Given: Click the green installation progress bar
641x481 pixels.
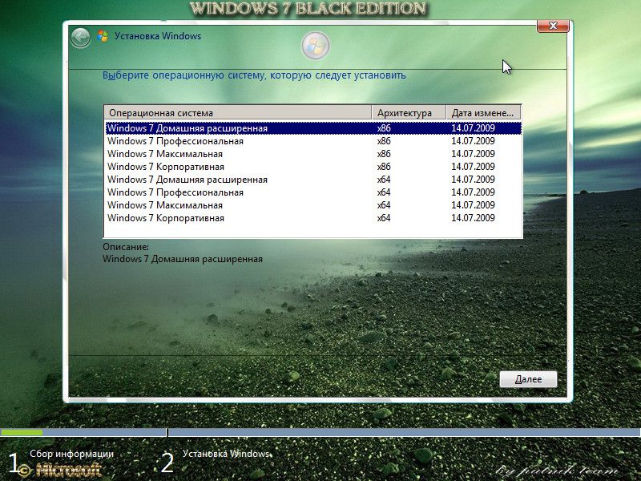Looking at the screenshot, I should coord(22,432).
